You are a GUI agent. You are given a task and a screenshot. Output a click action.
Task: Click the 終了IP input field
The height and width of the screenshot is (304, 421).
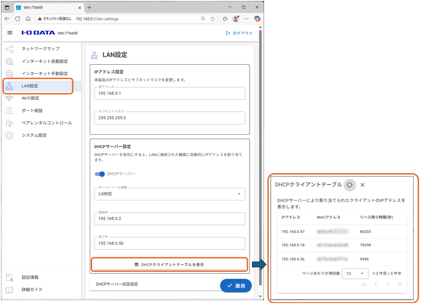pyautogui.click(x=169, y=244)
